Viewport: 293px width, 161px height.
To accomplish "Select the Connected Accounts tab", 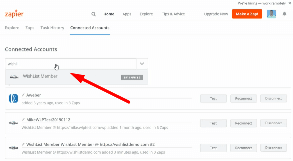I will [x=90, y=28].
